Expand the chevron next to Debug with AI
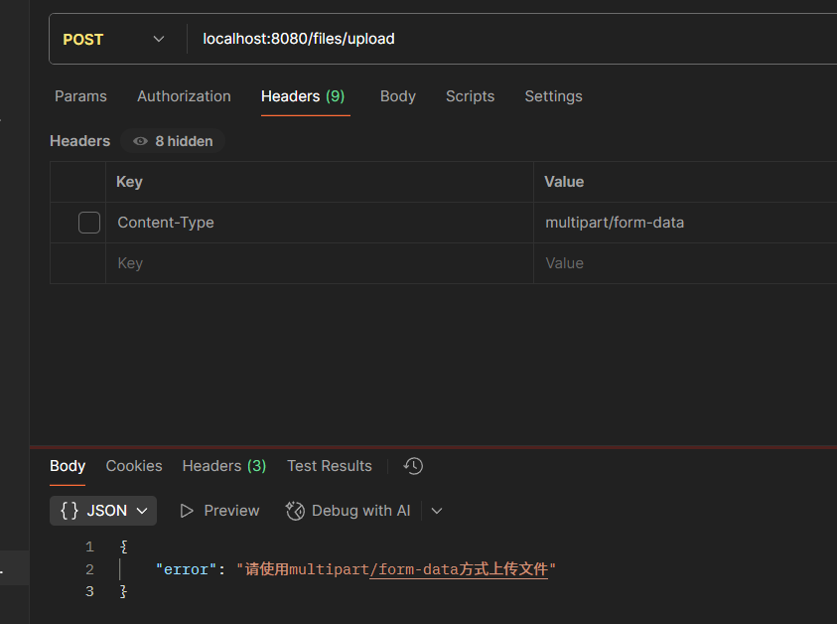 [x=437, y=511]
